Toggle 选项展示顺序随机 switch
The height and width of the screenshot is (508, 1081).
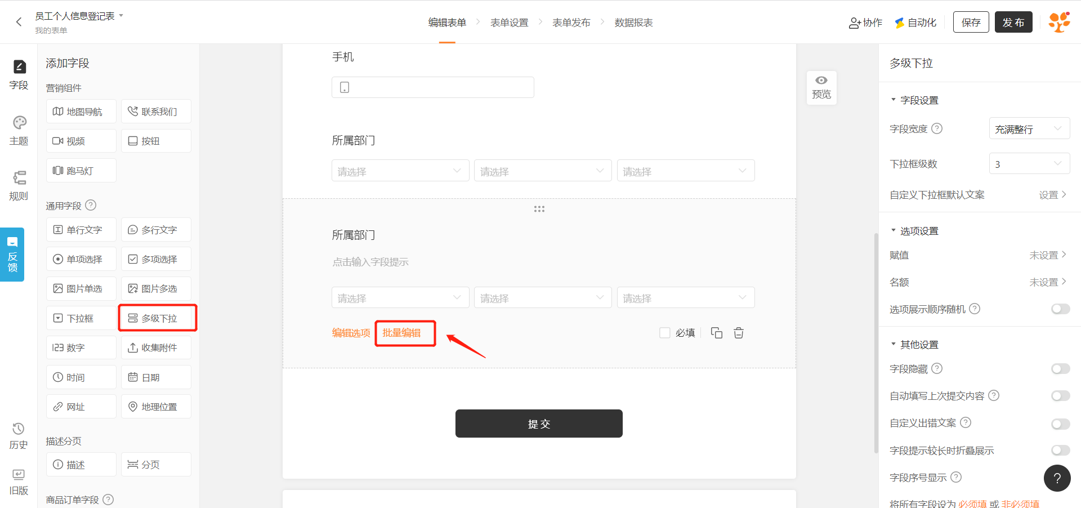(1060, 309)
